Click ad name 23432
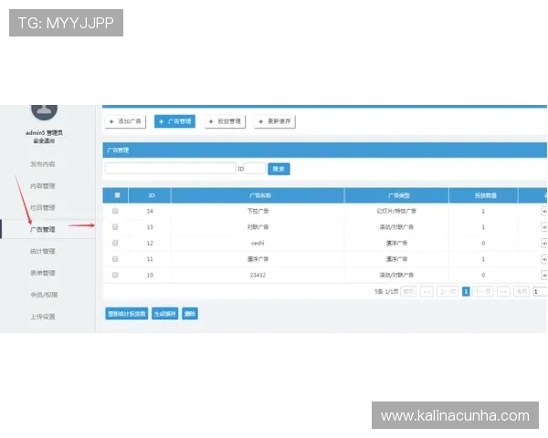 [x=258, y=276]
